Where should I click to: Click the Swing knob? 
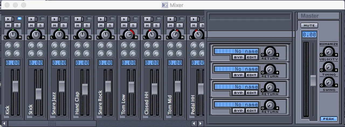pos(328,82)
